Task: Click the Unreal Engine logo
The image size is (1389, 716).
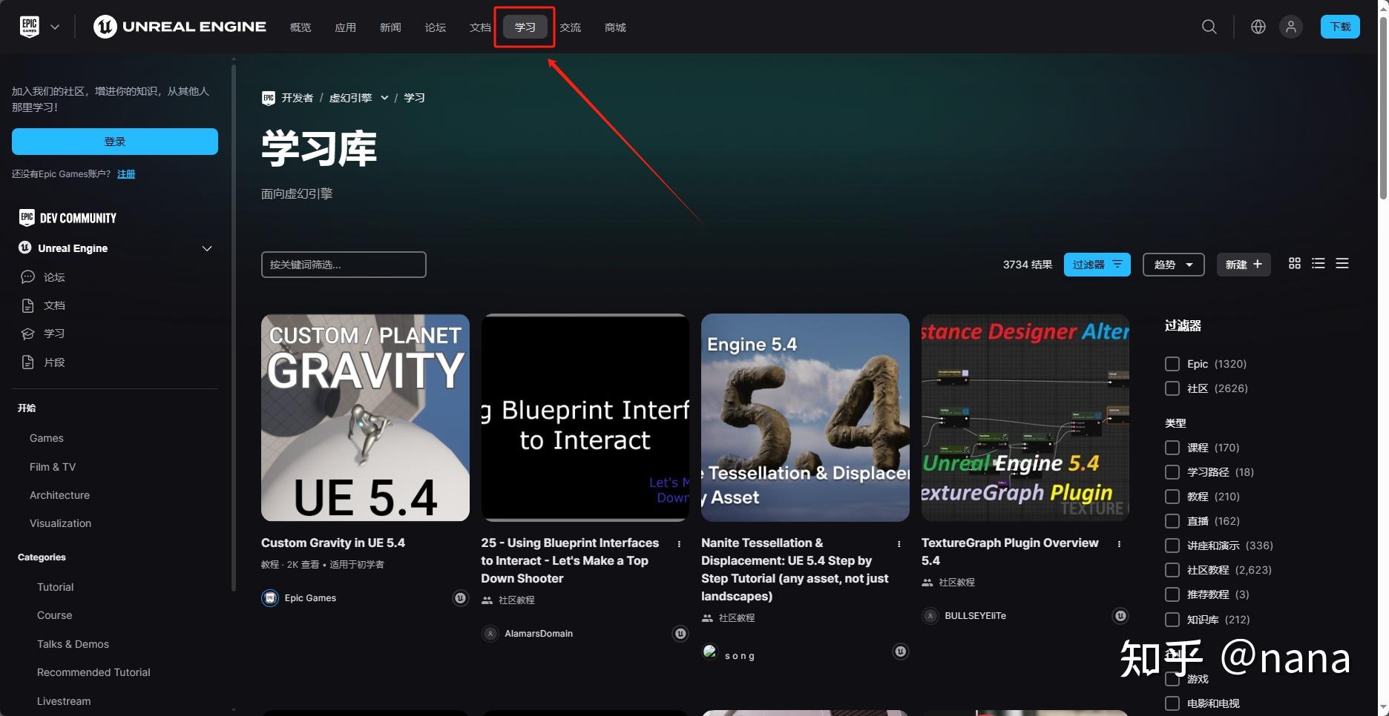Action: (180, 27)
